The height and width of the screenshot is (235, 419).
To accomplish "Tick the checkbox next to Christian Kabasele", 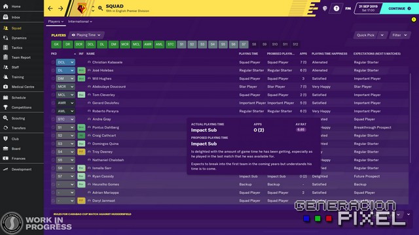I will [53, 63].
